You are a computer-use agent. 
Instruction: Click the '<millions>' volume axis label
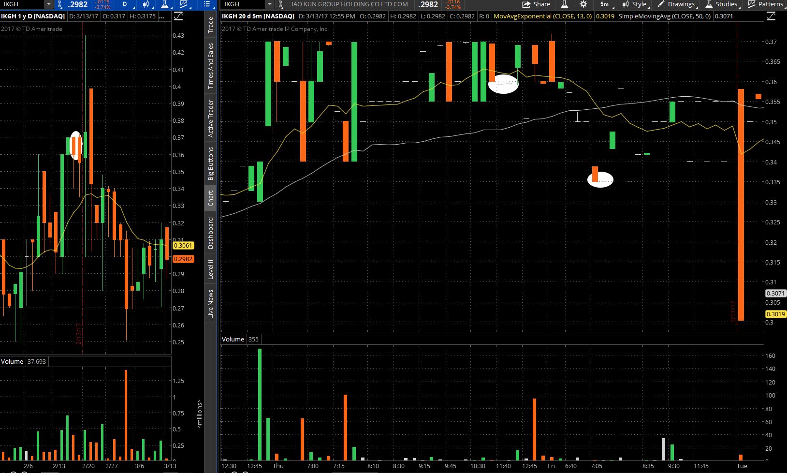coord(199,414)
